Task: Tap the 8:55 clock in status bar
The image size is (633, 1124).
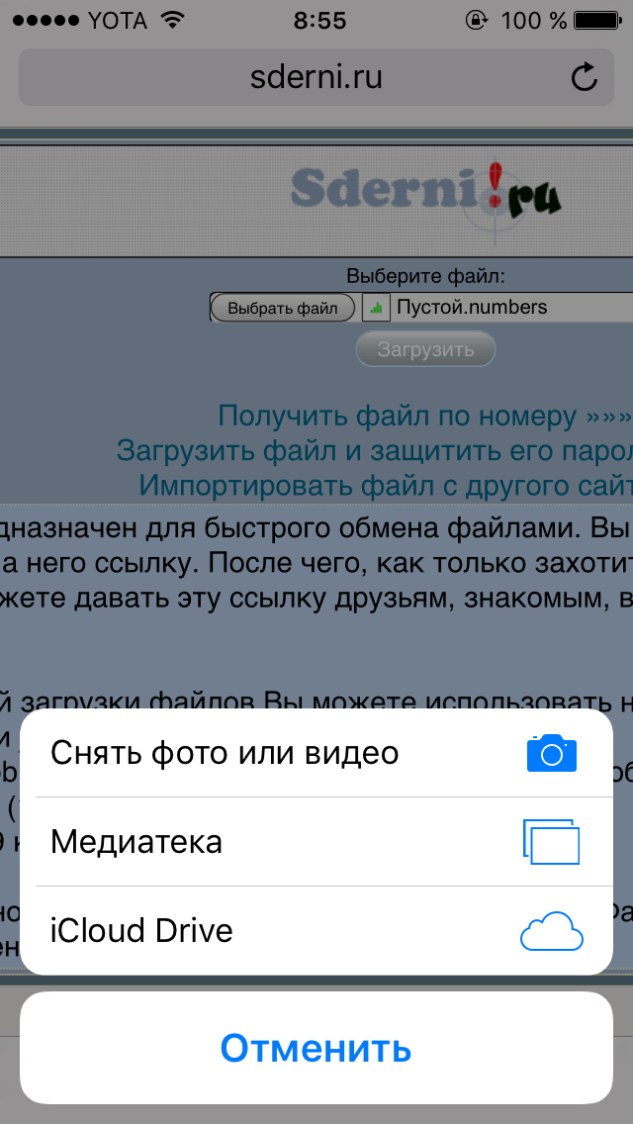Action: coord(319,21)
